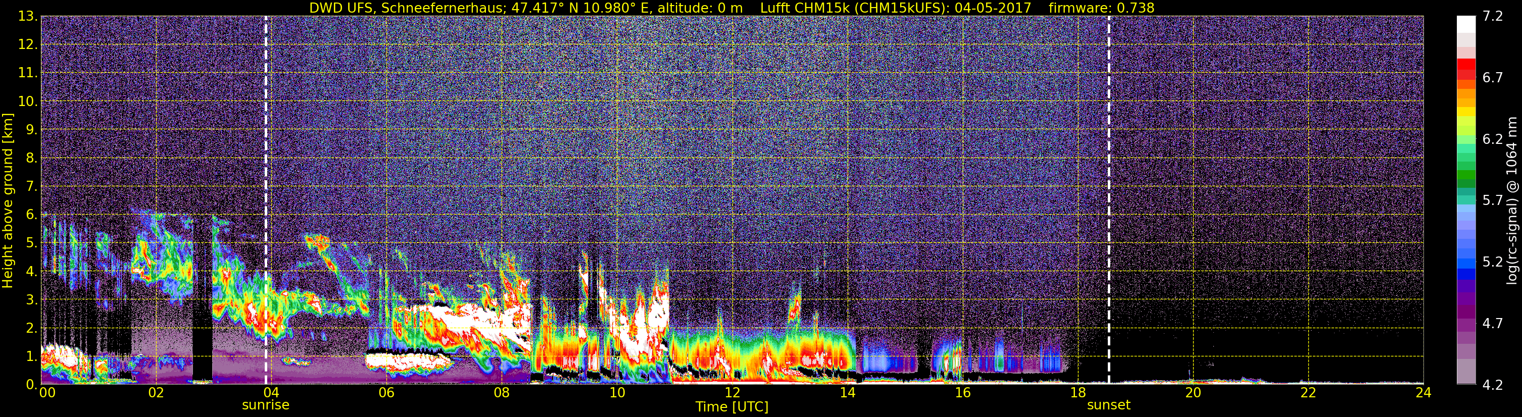
Task: Click the x-axis tick label '14'
Action: [847, 393]
